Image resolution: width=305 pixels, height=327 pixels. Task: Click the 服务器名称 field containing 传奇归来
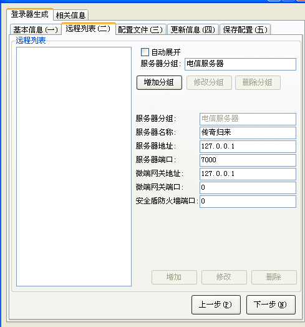point(248,133)
